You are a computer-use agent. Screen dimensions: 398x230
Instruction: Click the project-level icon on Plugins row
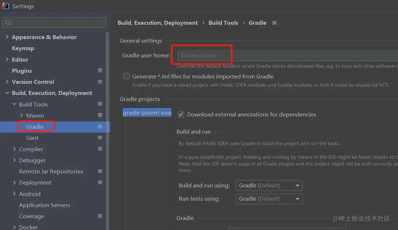click(x=100, y=71)
